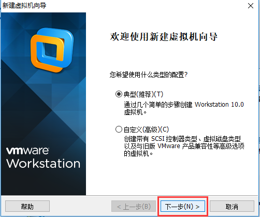Screen dimensions: 260x217
Task: Click the 您希望使用什么类型的配置? question text
Action: (149, 75)
